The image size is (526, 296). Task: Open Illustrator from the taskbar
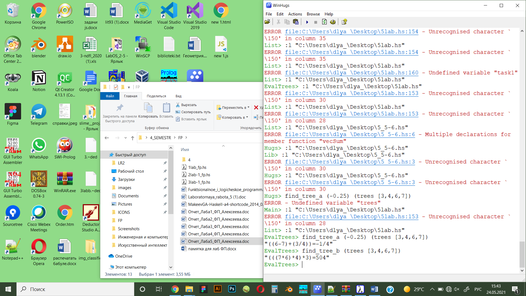(x=218, y=289)
